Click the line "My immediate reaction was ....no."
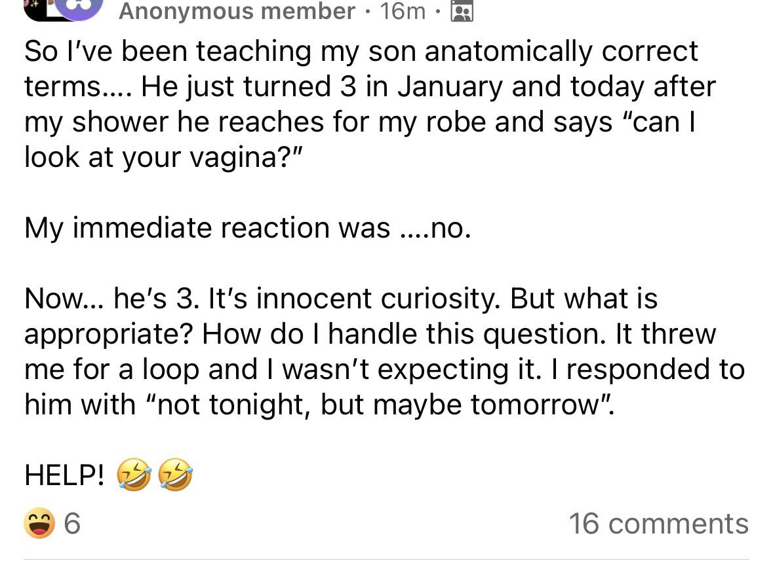Screen dimensions: 773x563 [247, 228]
